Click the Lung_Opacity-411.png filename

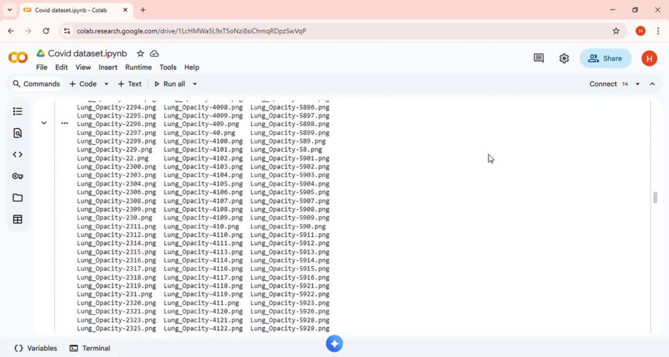[201, 303]
